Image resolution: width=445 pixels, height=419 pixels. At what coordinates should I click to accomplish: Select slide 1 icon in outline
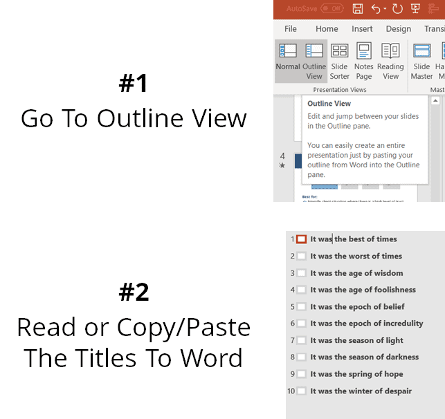pos(302,239)
